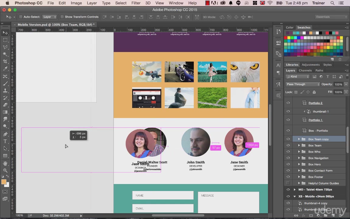Hide the Portfolio 2 layer
This screenshot has width=350, height=219.
[288, 103]
